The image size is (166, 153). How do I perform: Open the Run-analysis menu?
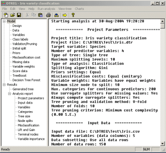point(46,9)
